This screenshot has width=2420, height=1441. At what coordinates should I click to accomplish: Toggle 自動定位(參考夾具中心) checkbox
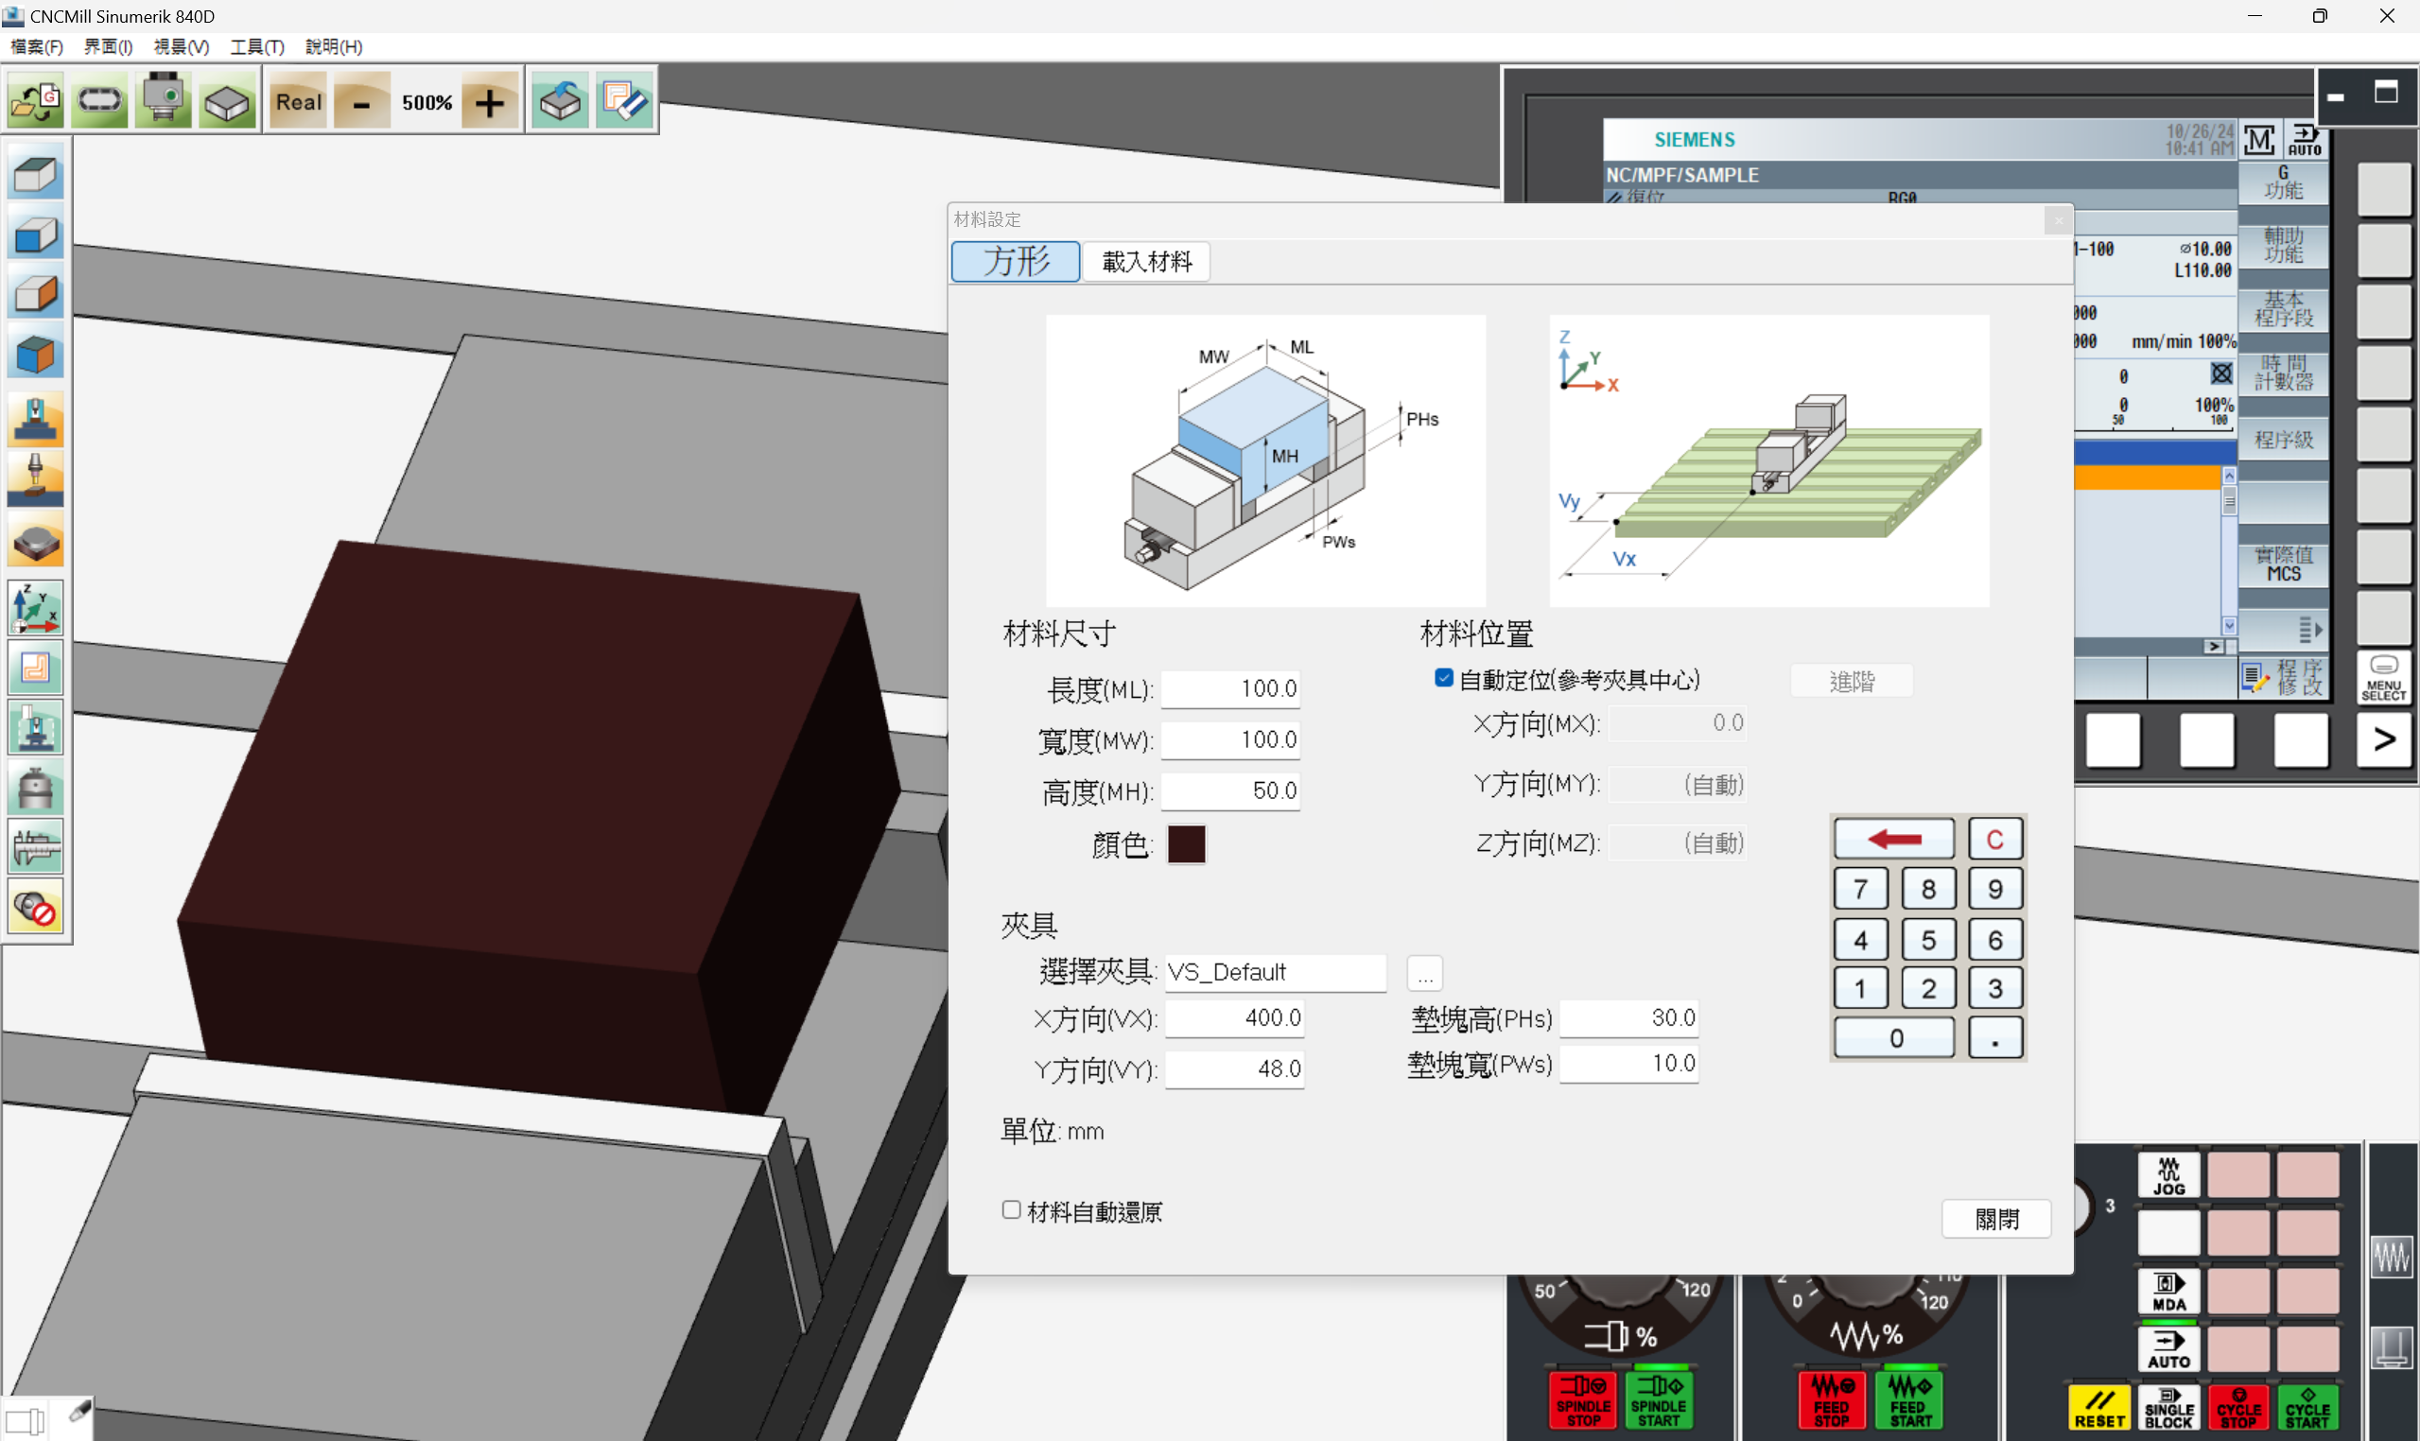tap(1444, 678)
